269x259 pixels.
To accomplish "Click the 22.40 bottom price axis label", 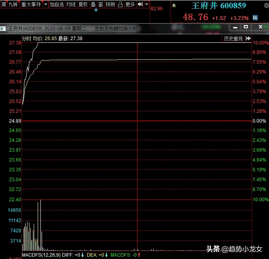I will 15,200.
